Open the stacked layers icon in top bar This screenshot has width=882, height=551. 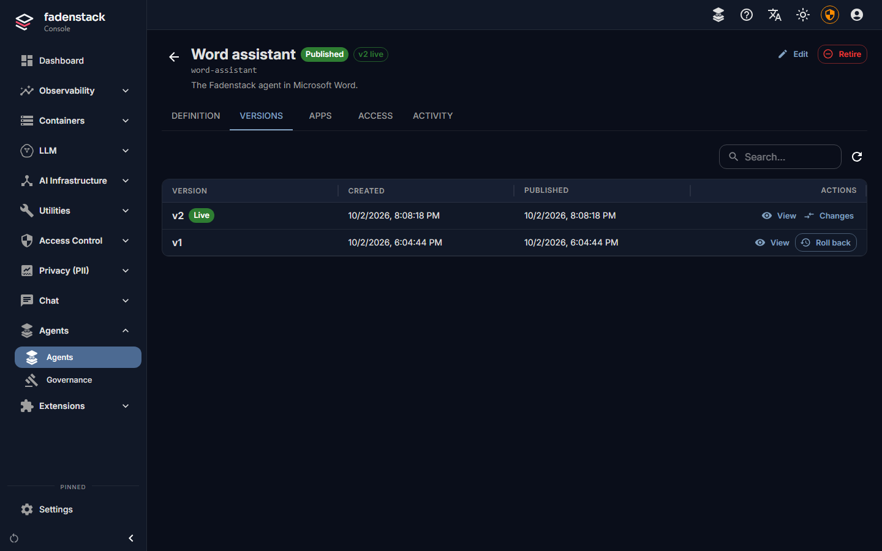coord(718,15)
